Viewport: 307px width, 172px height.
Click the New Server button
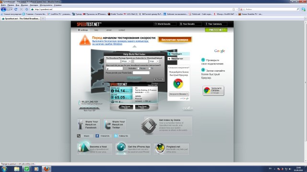(178, 58)
